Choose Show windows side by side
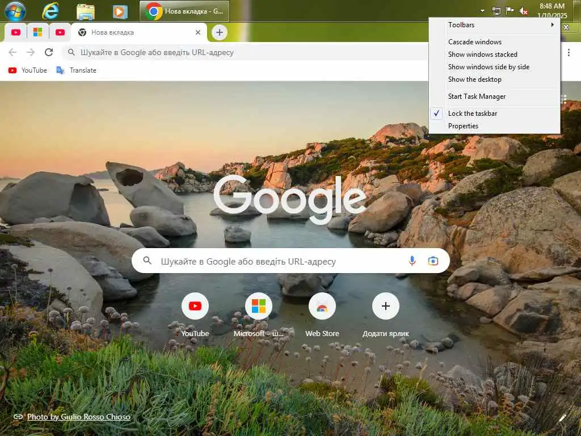581x436 pixels. coord(494,67)
